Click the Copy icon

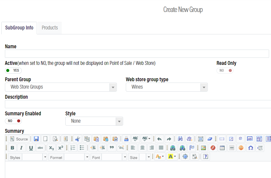[x=87, y=139]
